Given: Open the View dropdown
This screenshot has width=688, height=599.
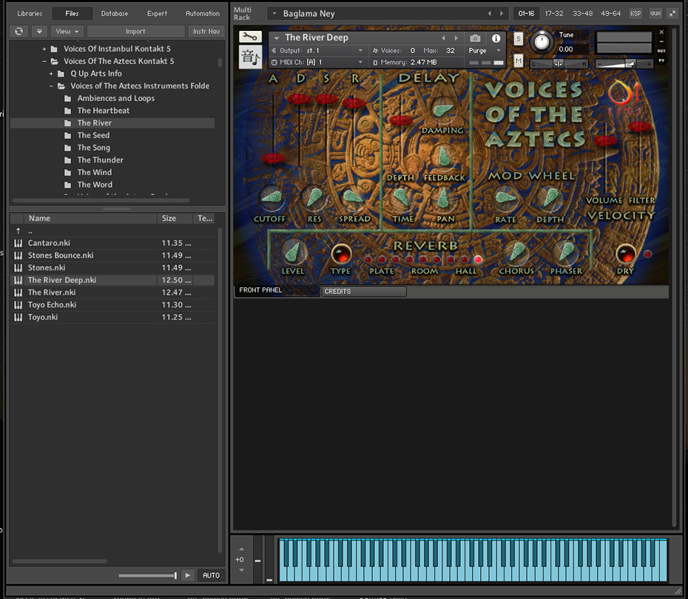Looking at the screenshot, I should pos(67,32).
